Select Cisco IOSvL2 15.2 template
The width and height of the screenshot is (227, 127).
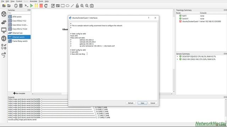coord(19,21)
